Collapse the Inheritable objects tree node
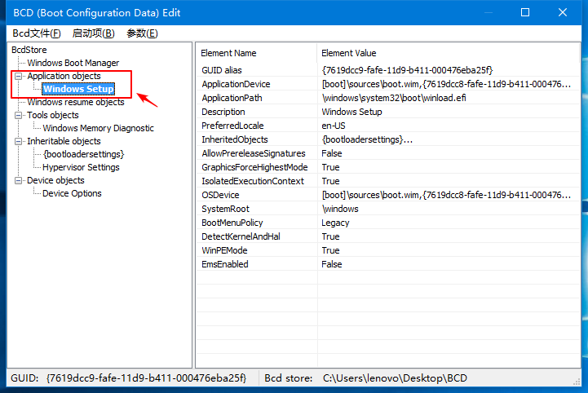The height and width of the screenshot is (393, 588). pos(19,141)
